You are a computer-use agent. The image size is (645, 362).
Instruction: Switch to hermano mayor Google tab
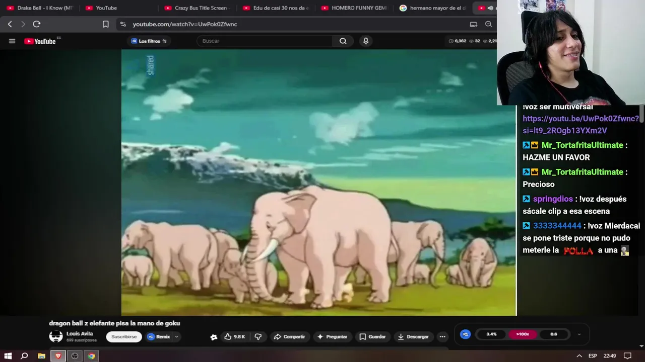433,8
